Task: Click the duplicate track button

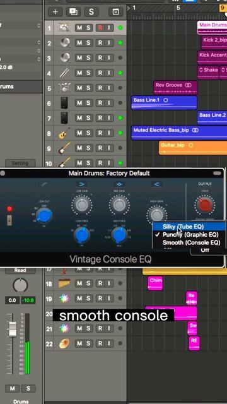Action: [73, 11]
